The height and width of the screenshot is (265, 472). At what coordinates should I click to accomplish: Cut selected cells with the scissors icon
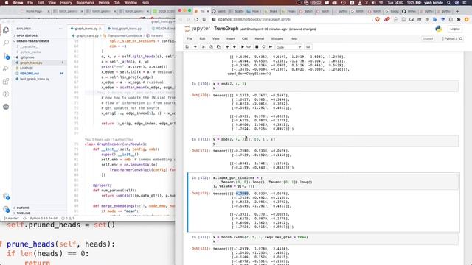coord(204,47)
